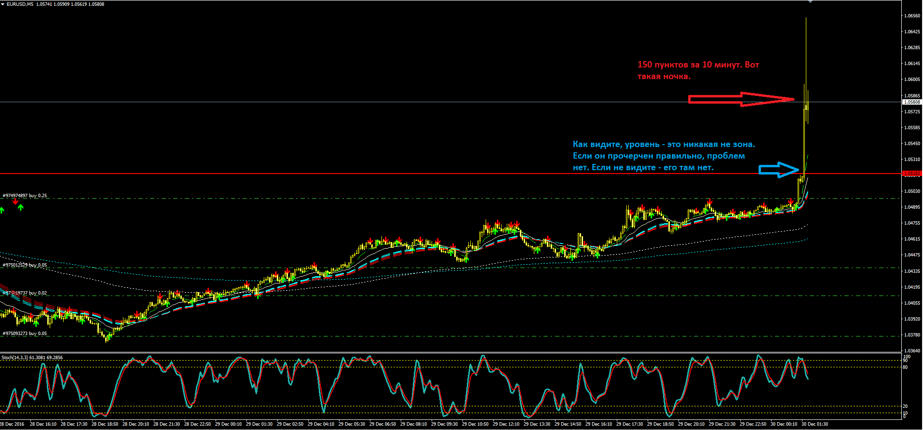This screenshot has height=430, width=923.
Task: Click price scale value 1.04755
Action: pyautogui.click(x=912, y=223)
